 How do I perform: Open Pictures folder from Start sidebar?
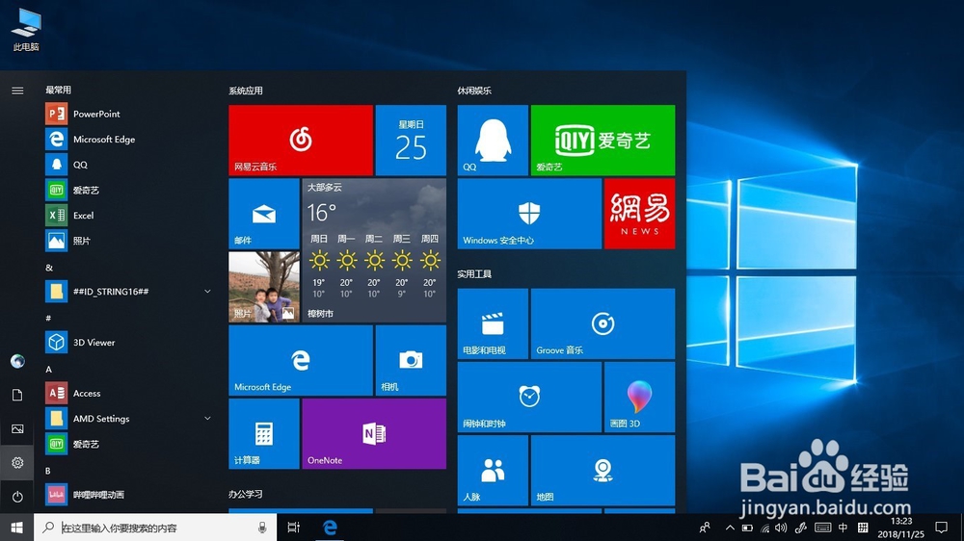(x=17, y=428)
